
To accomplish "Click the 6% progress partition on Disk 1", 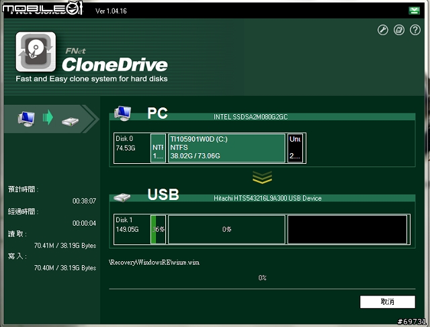I will coord(159,229).
